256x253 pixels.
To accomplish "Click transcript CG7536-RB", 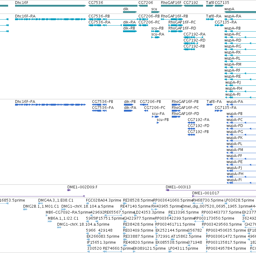I will point(113,19).
